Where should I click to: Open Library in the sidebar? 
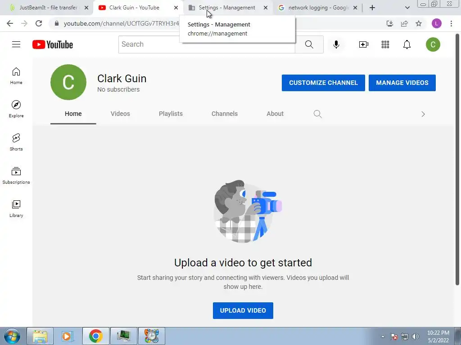click(x=16, y=208)
